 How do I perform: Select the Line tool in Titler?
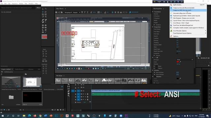click(45, 32)
